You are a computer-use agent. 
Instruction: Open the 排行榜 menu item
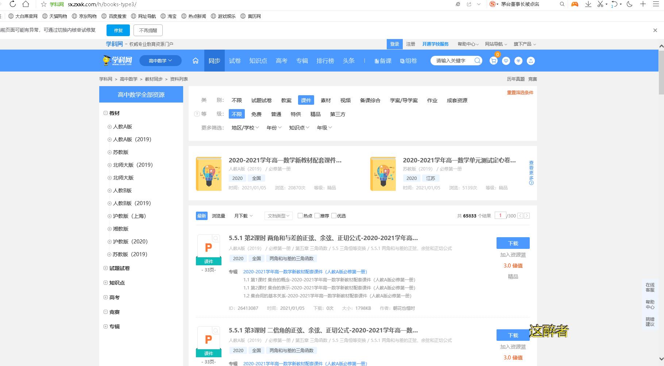(325, 61)
